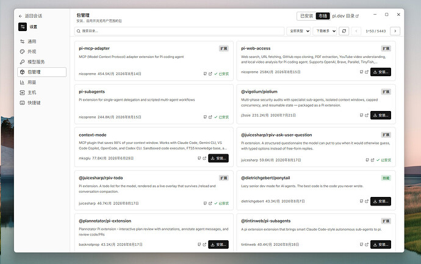Install the @tintinweb/pi-subagents package
The height and width of the screenshot is (264, 421).
click(381, 244)
